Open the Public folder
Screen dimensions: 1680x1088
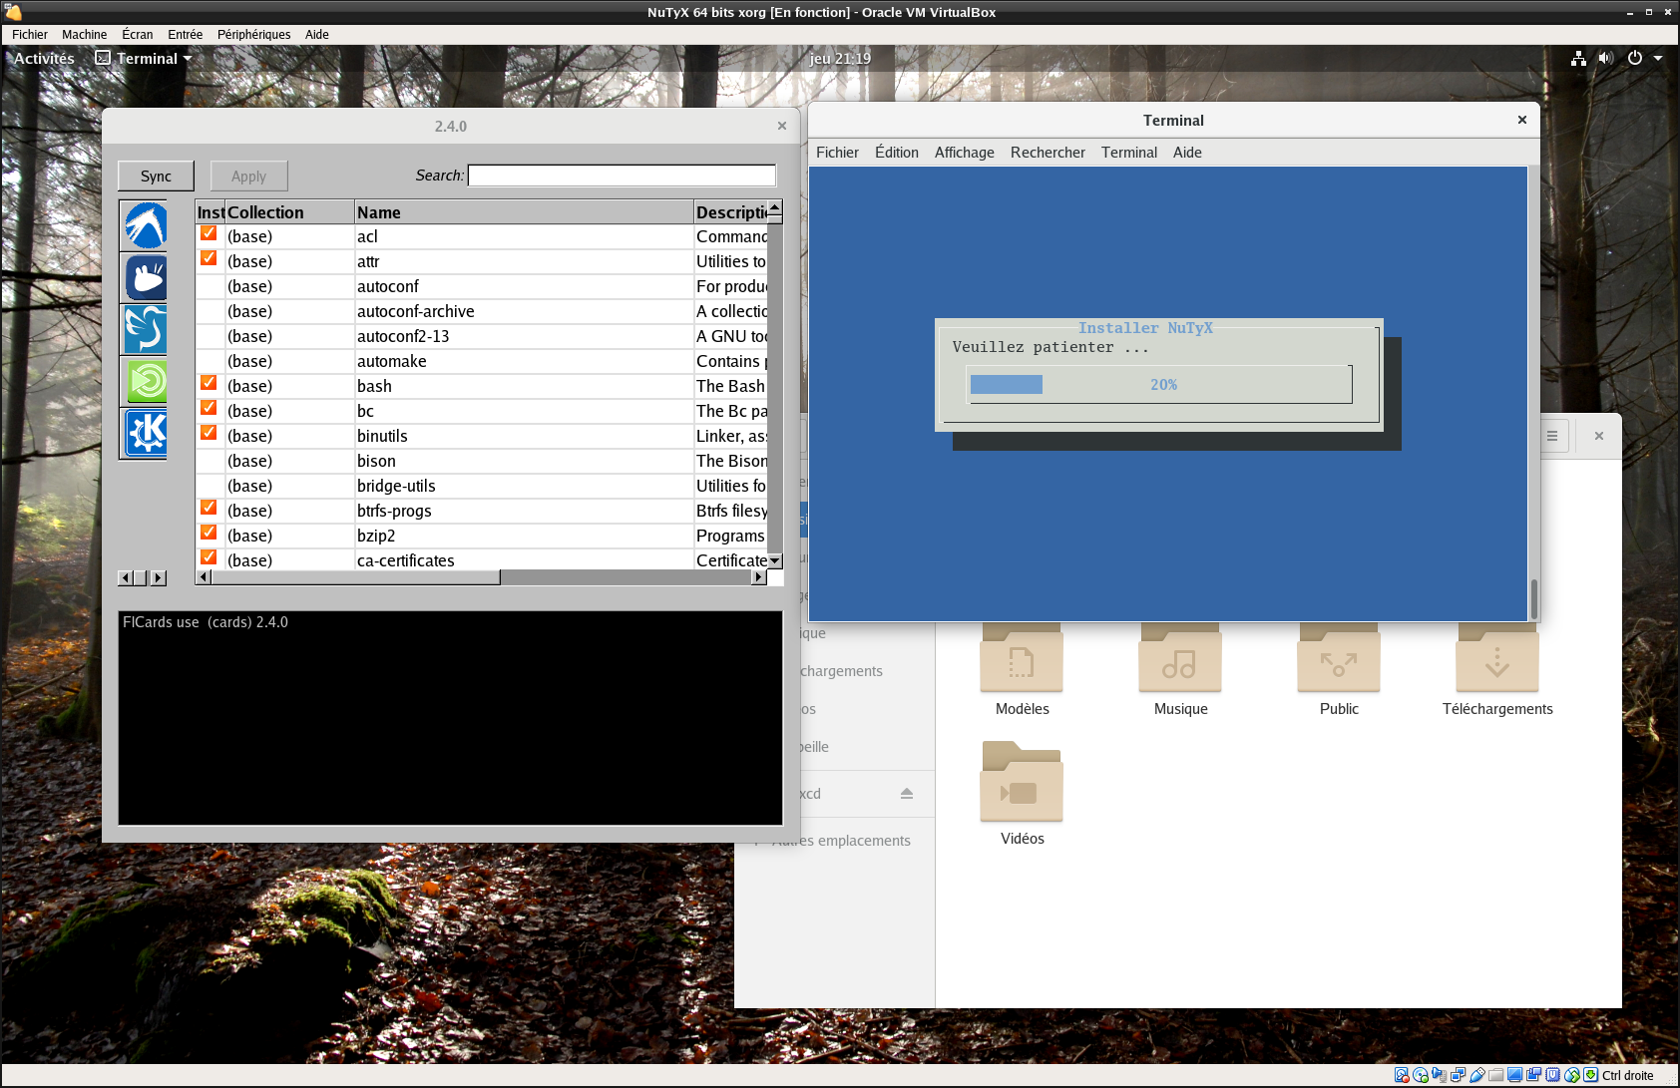(1339, 670)
